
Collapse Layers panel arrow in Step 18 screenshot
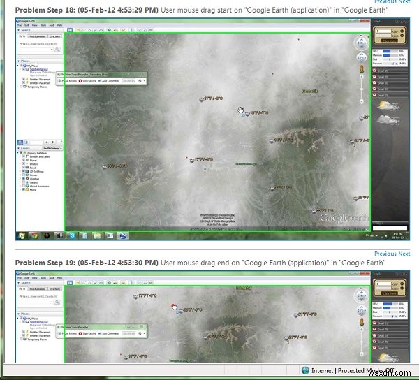pos(18,148)
